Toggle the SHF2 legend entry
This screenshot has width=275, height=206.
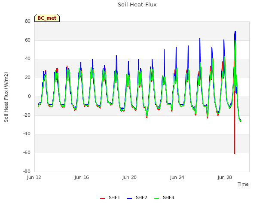(137, 197)
